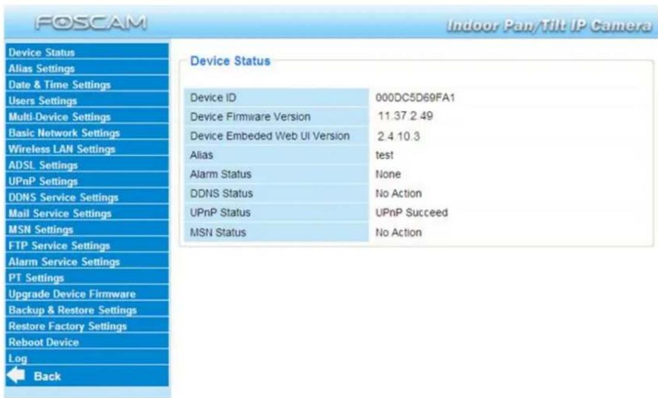Go to DDNS Service Settings
The height and width of the screenshot is (398, 658).
pos(63,197)
